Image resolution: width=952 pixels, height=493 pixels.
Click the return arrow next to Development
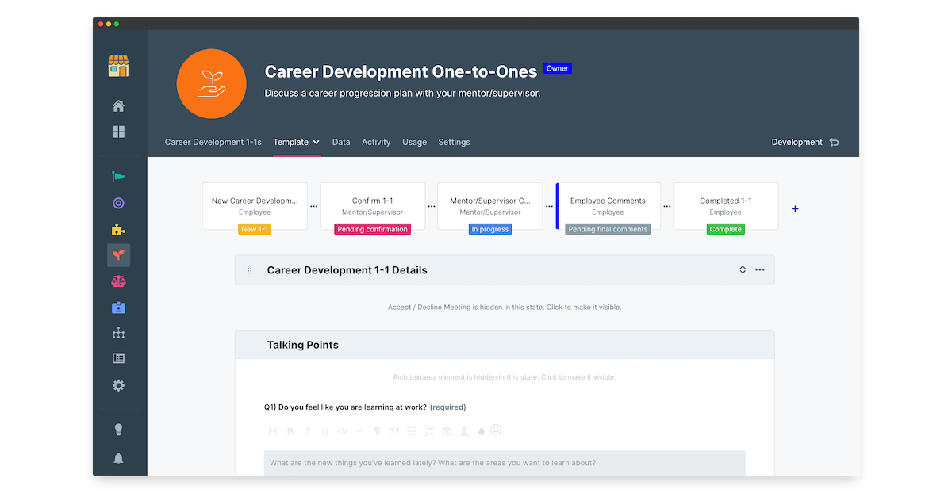click(x=834, y=143)
